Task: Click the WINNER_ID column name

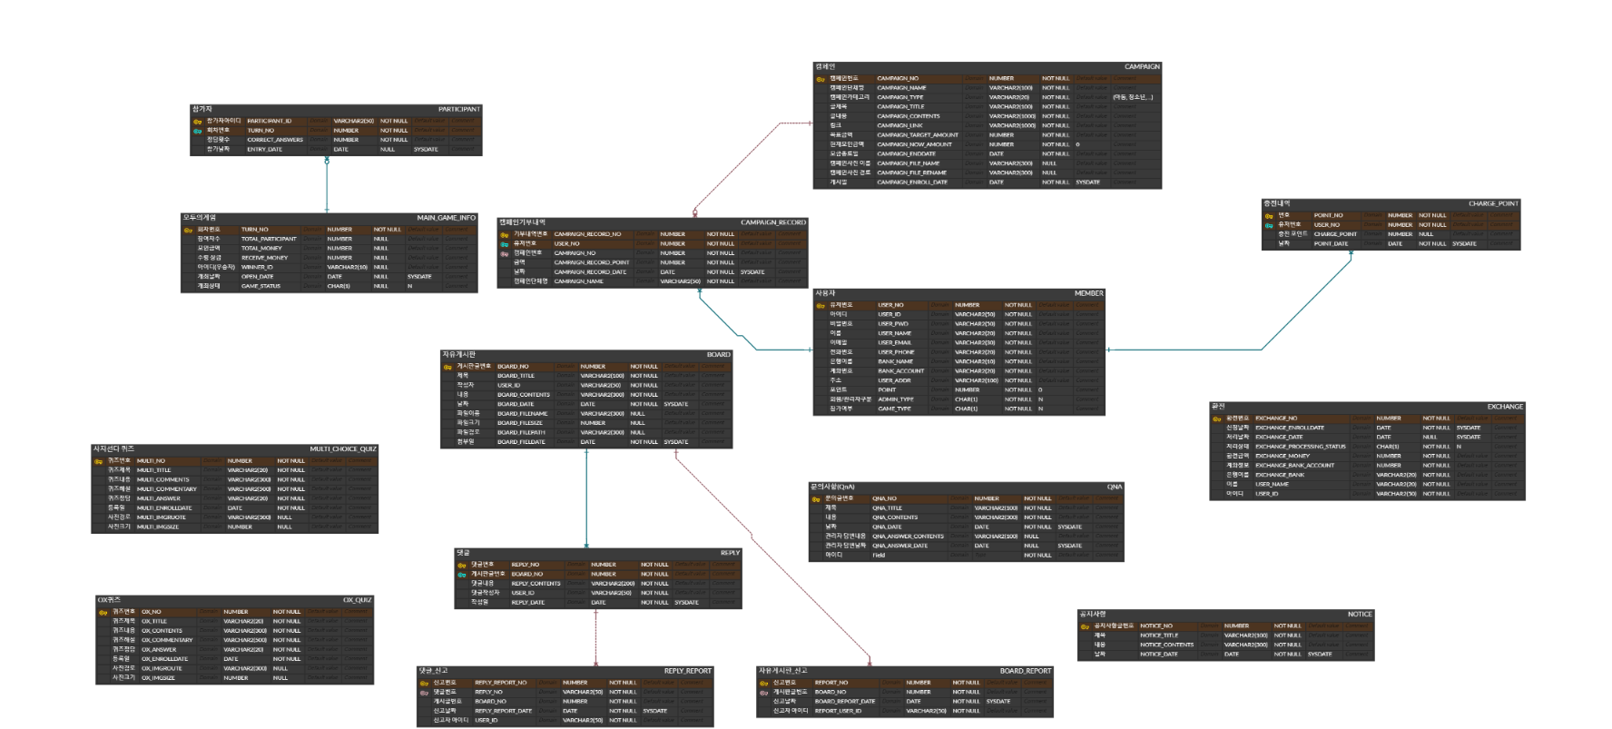Action: (x=257, y=268)
